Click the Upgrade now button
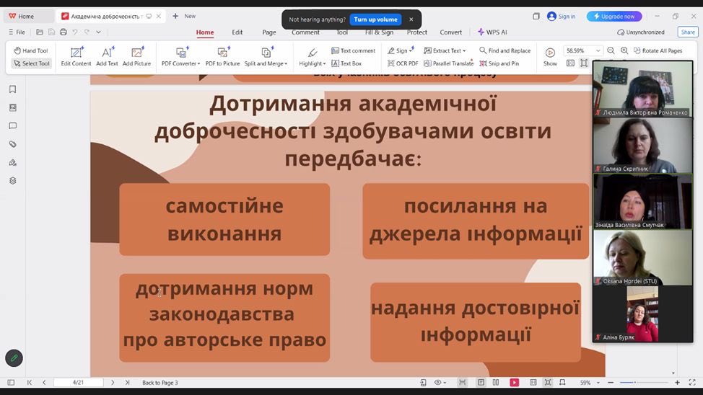The image size is (703, 395). [x=614, y=17]
